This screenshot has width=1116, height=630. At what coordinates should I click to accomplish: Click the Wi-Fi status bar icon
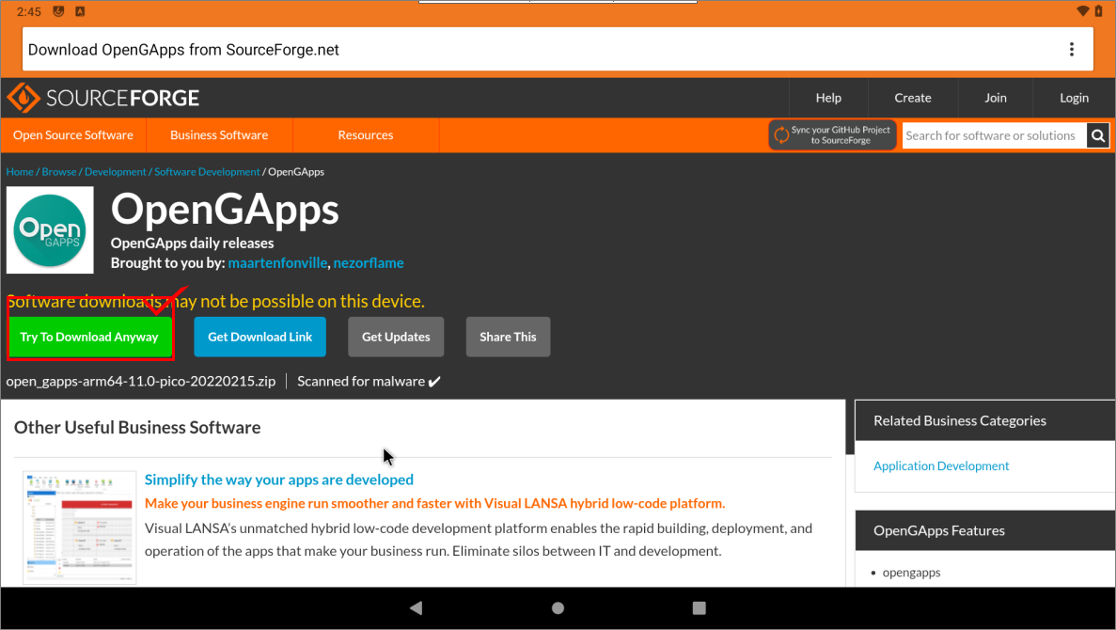(1082, 11)
